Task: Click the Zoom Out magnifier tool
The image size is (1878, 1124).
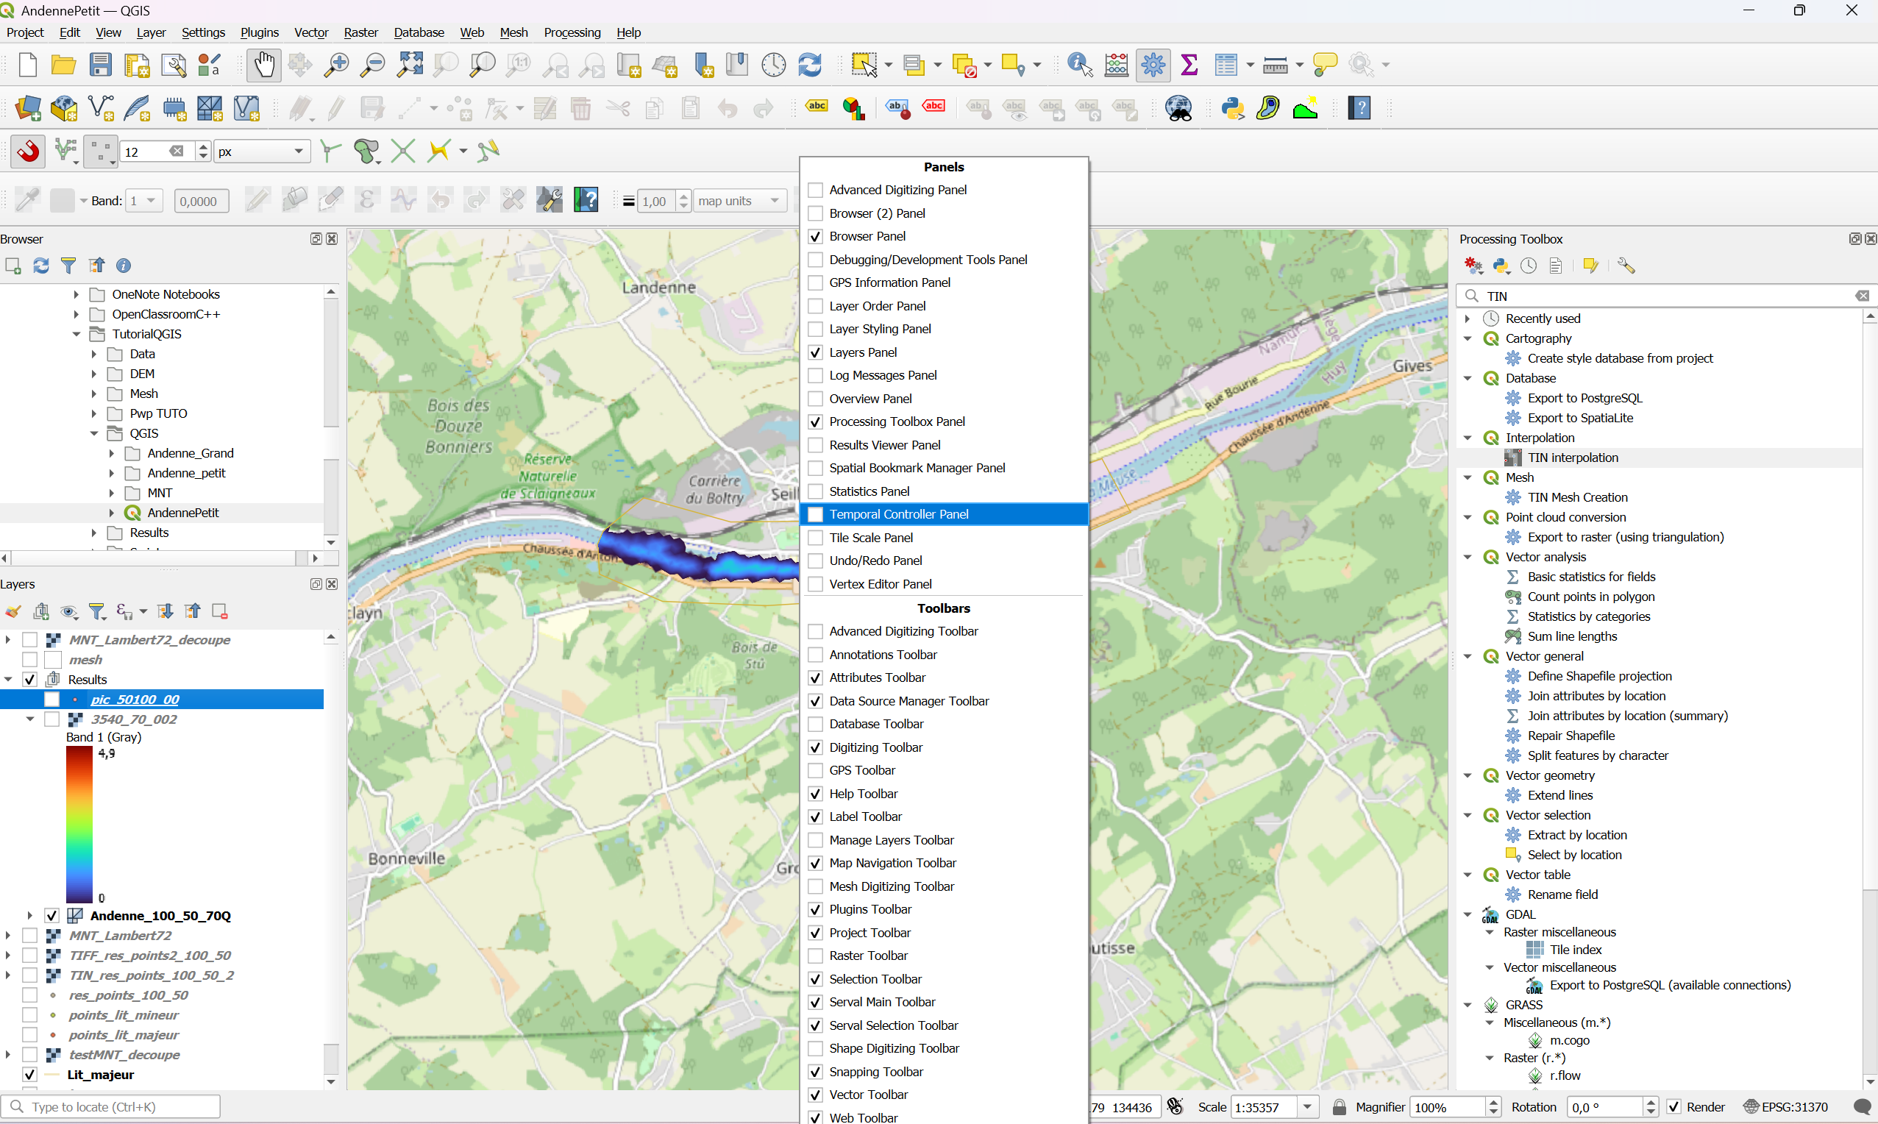Action: [371, 65]
